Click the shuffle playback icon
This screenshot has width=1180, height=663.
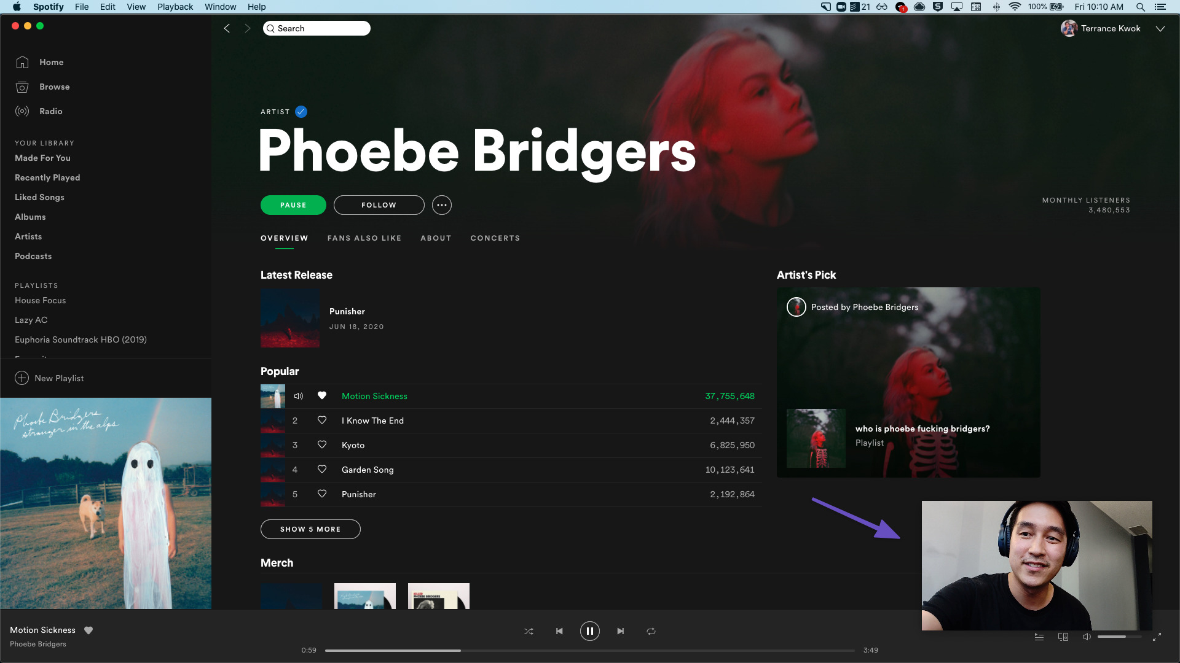[527, 630]
